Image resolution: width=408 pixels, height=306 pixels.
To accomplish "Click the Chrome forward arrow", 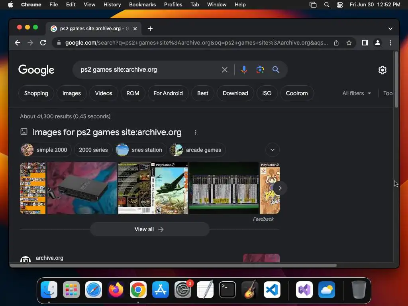I will pos(30,43).
